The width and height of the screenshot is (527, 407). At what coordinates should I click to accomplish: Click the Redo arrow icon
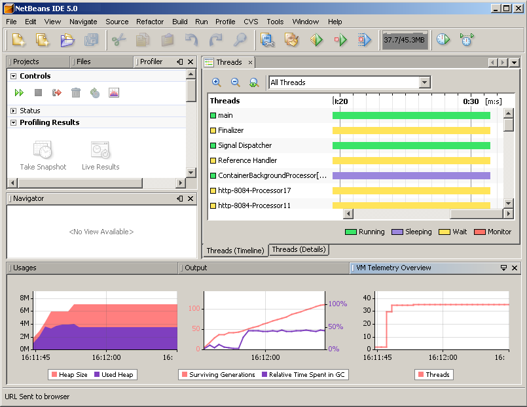(x=216, y=40)
